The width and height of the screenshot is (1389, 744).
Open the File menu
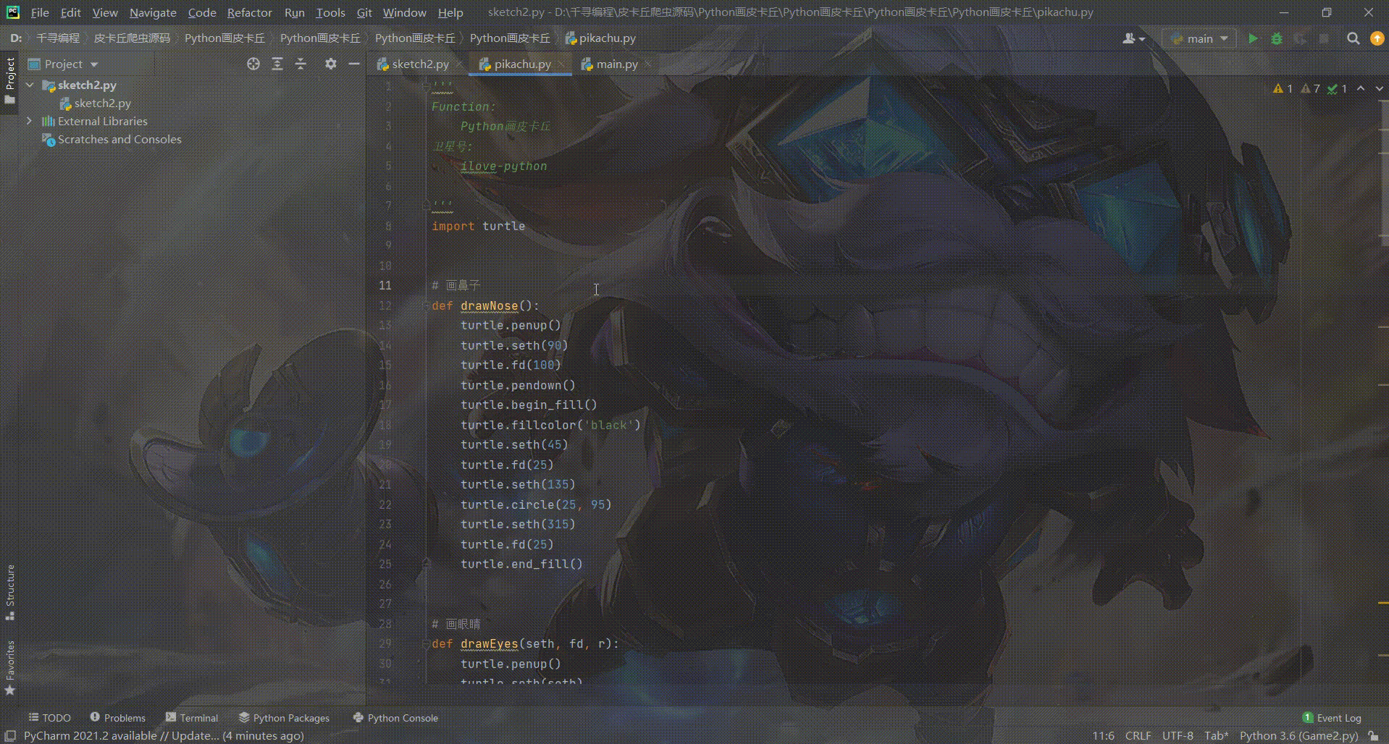[x=40, y=12]
